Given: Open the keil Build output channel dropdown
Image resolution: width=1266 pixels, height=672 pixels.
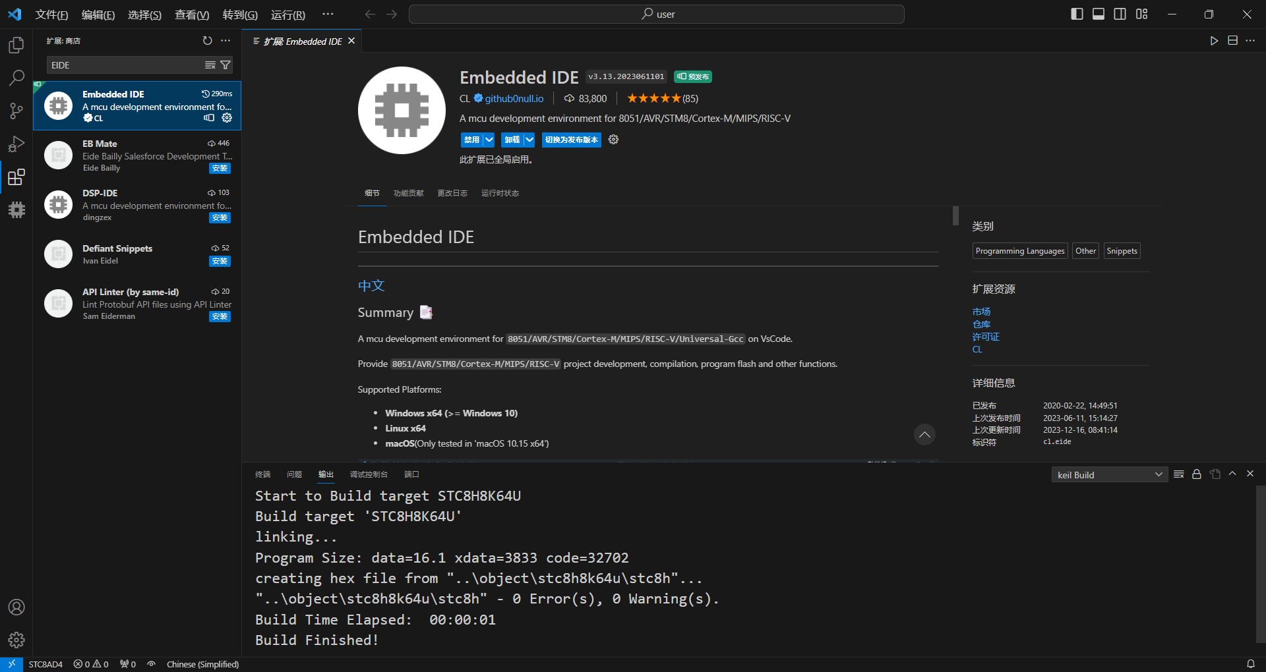Looking at the screenshot, I should coord(1110,474).
